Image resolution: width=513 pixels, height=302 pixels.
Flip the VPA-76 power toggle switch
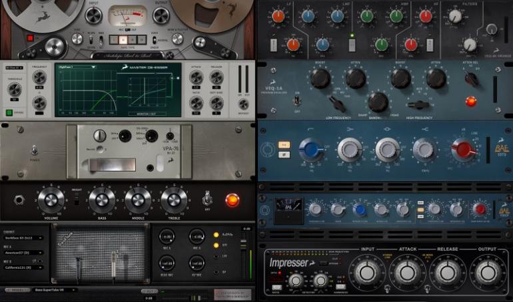34,151
